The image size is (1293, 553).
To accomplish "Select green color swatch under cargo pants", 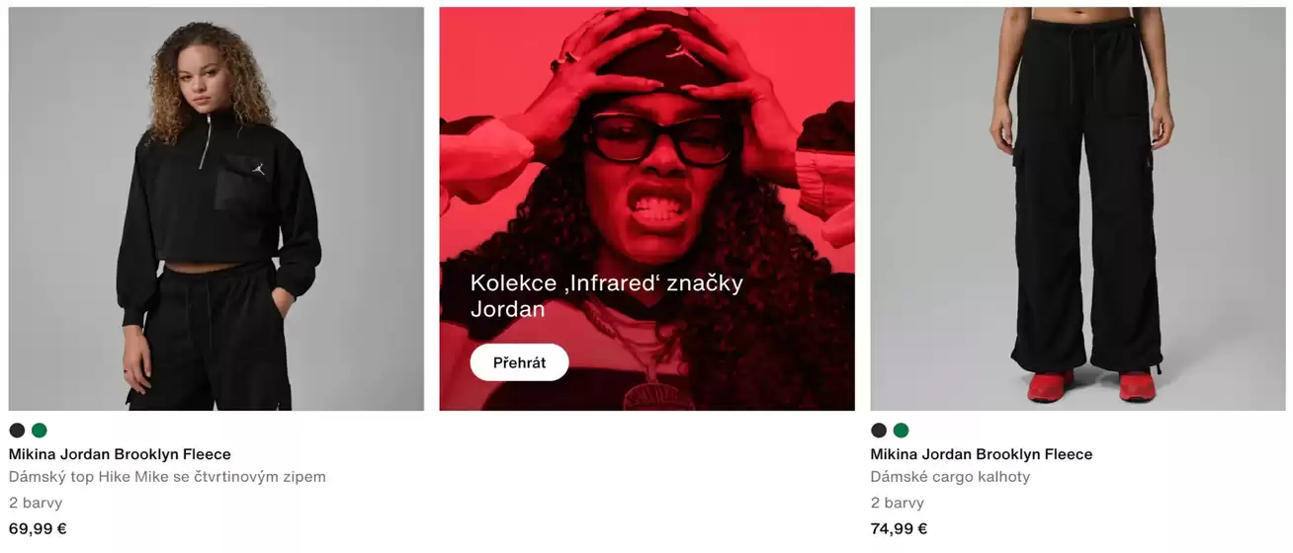I will pos(902,431).
